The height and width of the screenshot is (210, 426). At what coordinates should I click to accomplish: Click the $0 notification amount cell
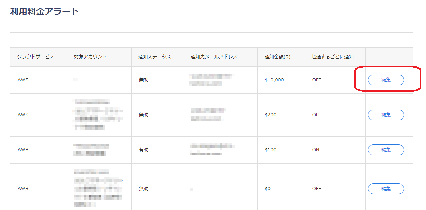268,188
